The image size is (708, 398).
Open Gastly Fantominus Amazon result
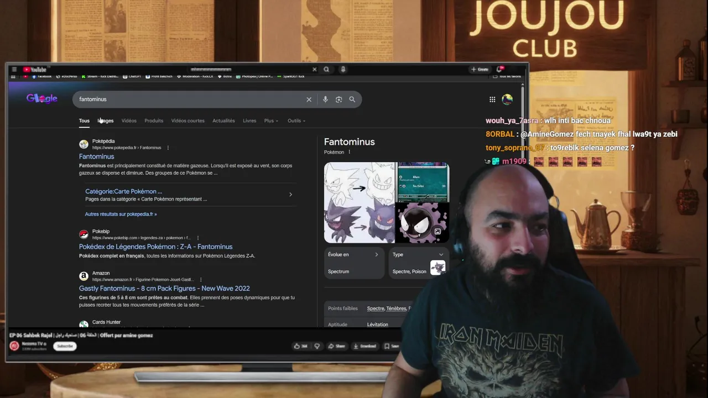(x=164, y=288)
